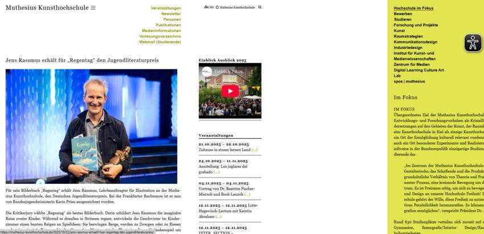Image resolution: width=484 pixels, height=234 pixels.
Task: Expand the Los juglares del grabado event
Action: pyautogui.click(x=216, y=171)
